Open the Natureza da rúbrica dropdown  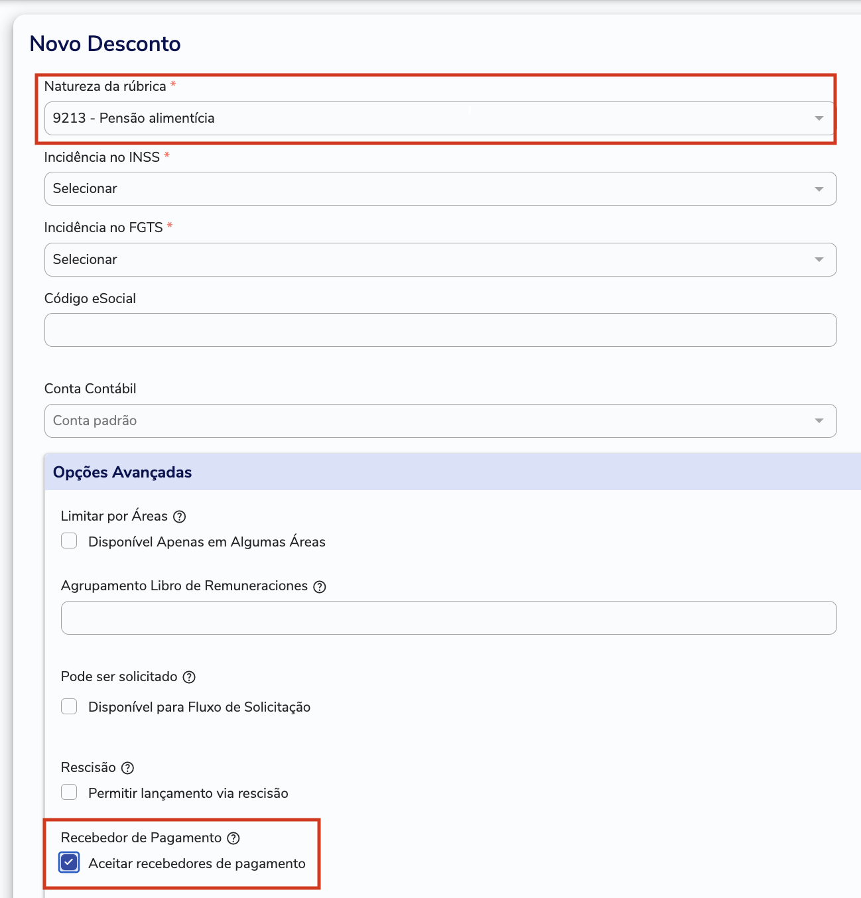coord(440,118)
